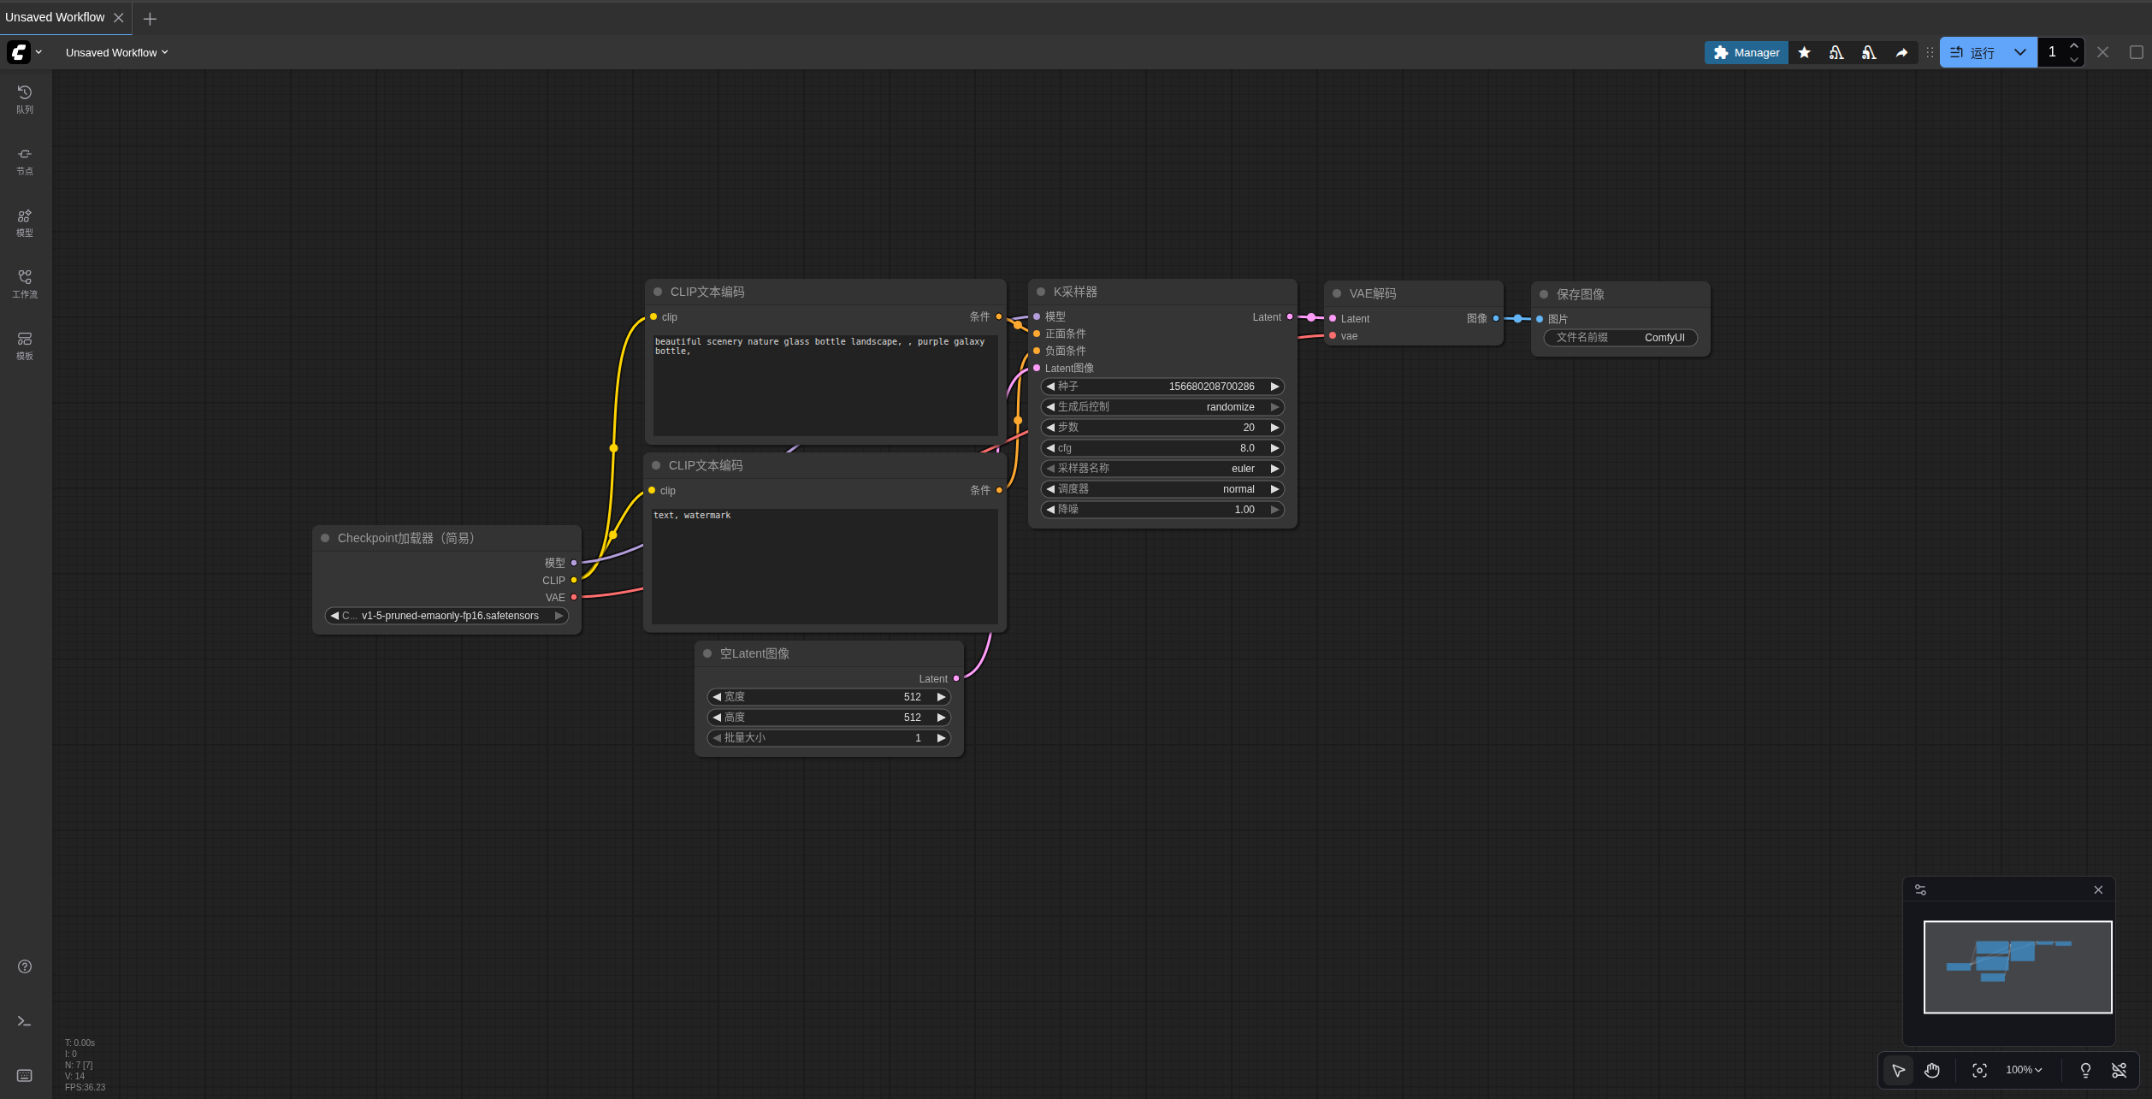Add a new workflow tab
Screen dimensions: 2152x1099
click(x=150, y=18)
